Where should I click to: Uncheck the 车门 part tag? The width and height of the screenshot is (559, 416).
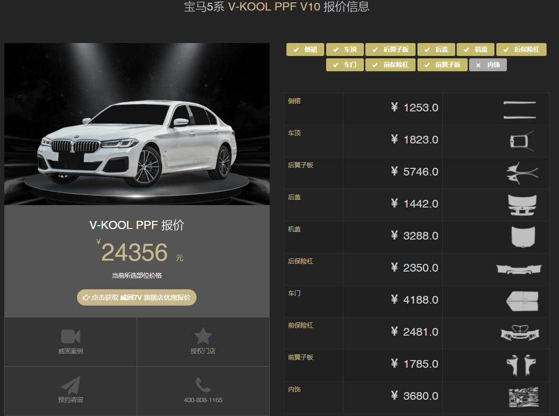(345, 65)
